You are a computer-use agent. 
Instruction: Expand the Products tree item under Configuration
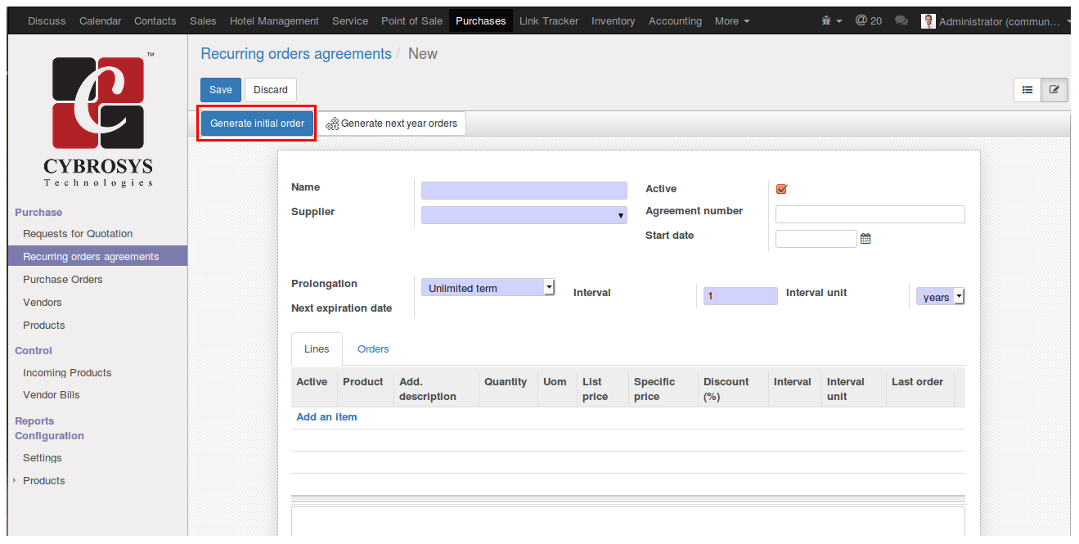tap(15, 480)
